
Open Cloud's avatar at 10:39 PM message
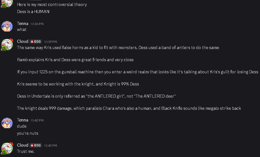coord(7,44)
